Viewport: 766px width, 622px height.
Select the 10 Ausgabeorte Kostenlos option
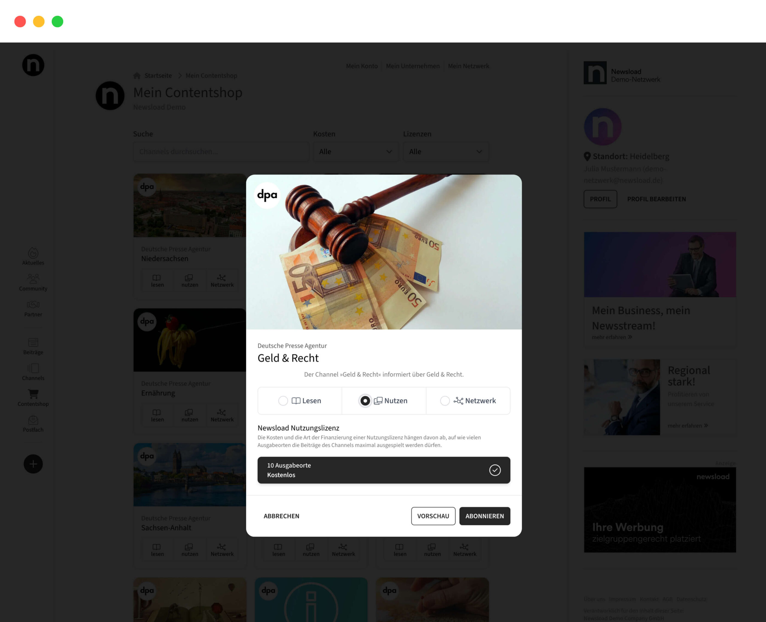tap(384, 470)
